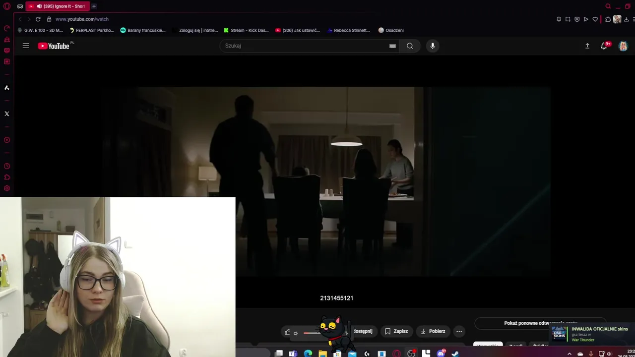
Task: Mute via small speaker icon
Action: click(x=296, y=333)
